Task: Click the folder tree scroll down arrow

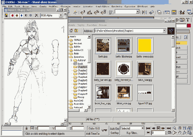Action: (89, 107)
